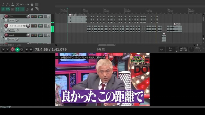
Task: Toggle grid lines toolbar icon
Action: click(x=22, y=9)
